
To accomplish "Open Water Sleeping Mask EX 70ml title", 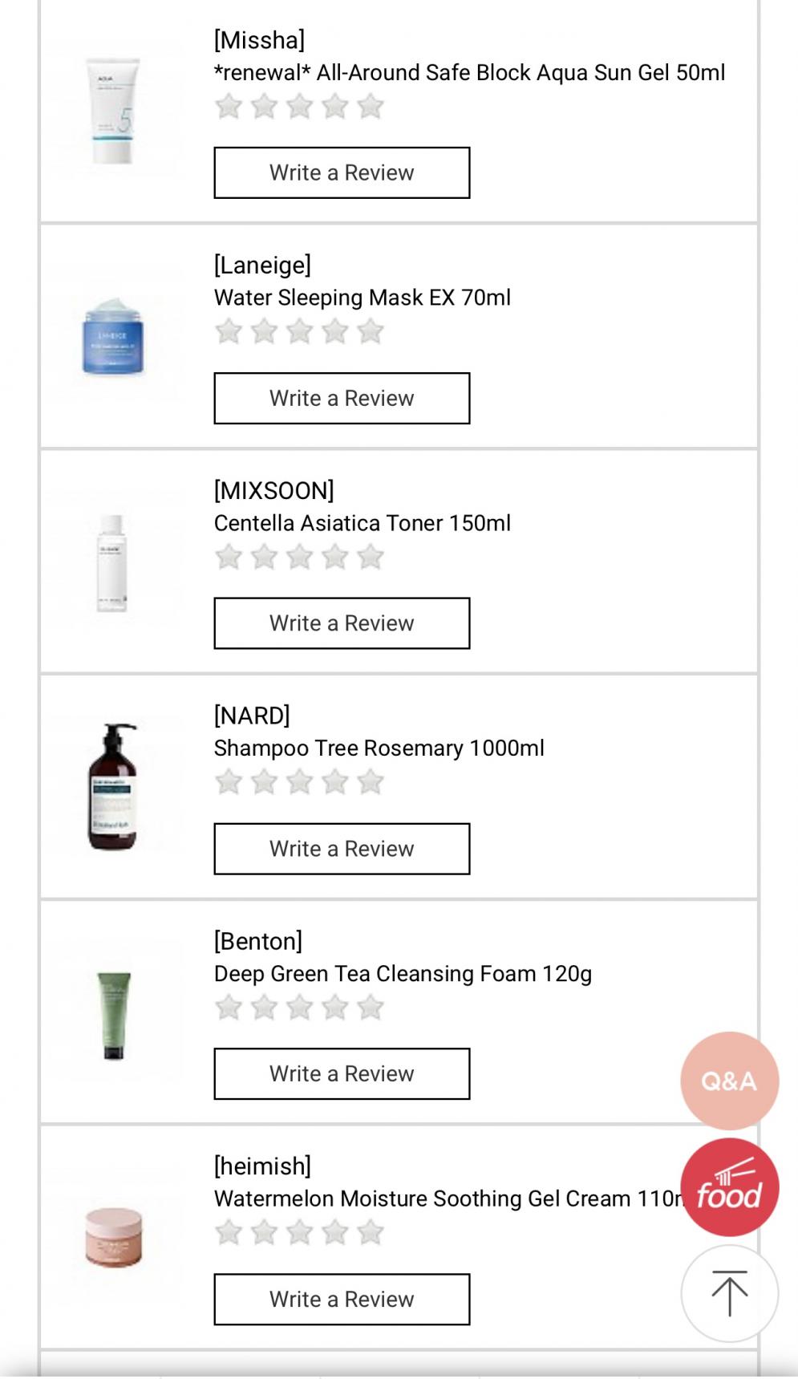I will click(362, 298).
